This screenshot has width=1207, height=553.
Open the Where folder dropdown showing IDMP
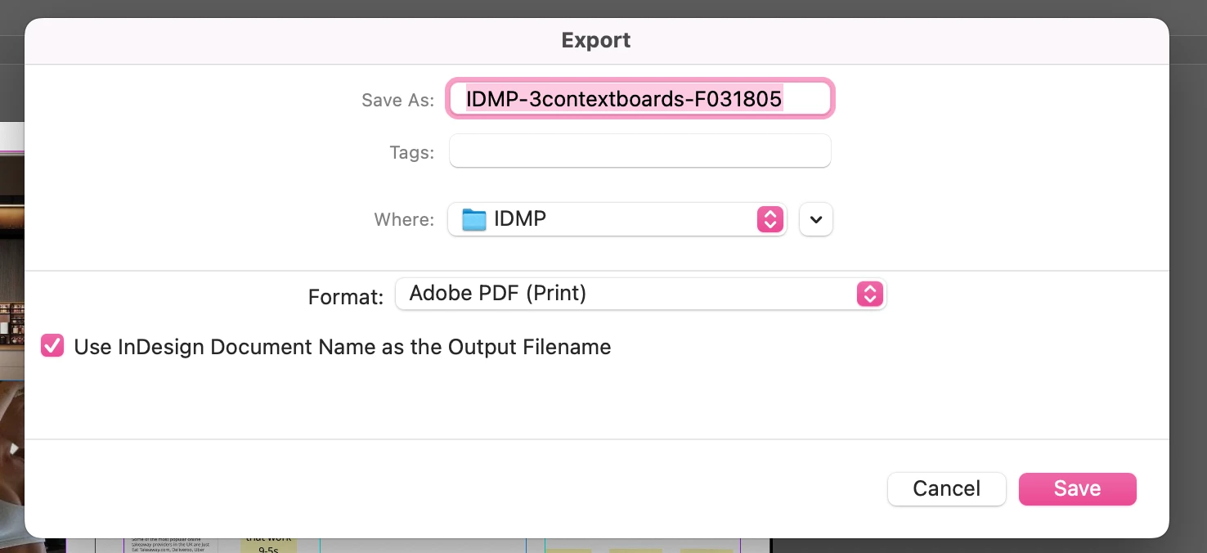617,219
